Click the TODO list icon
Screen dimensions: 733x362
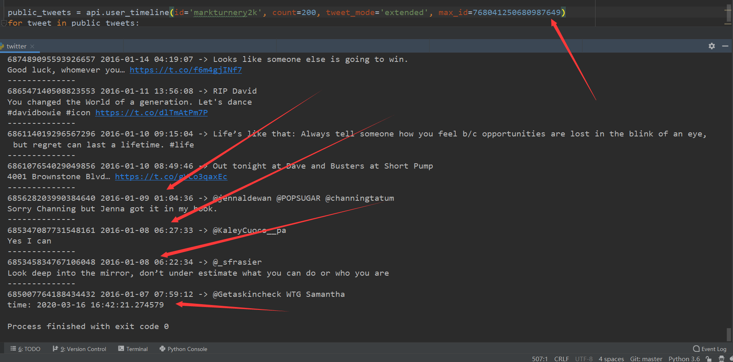tap(13, 349)
